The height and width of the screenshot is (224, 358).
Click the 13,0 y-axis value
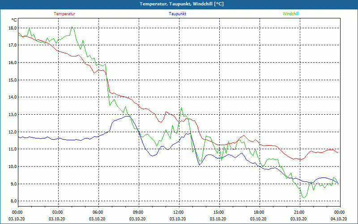coord(13,115)
